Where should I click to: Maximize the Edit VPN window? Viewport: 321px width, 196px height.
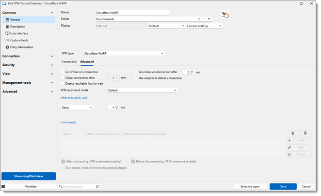(301, 3)
